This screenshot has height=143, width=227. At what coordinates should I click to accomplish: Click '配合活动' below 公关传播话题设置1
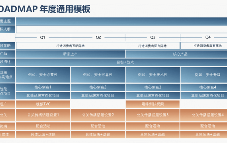[43, 126]
